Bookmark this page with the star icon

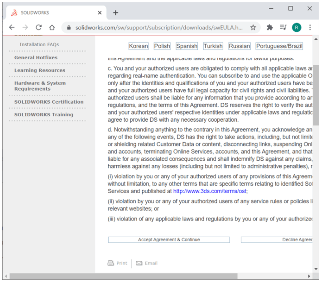click(x=253, y=28)
